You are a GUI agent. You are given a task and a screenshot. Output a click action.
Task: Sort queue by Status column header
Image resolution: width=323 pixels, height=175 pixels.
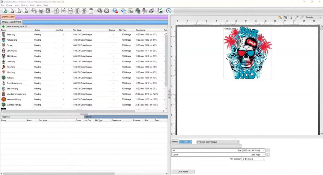coord(44,30)
